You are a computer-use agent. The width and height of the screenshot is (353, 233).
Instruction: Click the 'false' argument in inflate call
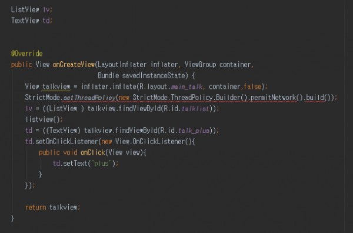pos(252,86)
